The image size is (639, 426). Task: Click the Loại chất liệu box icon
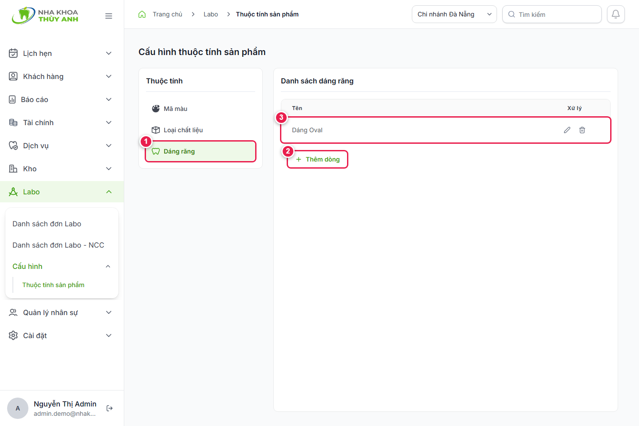pyautogui.click(x=156, y=130)
